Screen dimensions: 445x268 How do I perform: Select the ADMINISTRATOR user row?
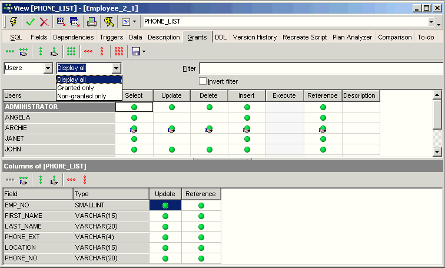point(59,107)
